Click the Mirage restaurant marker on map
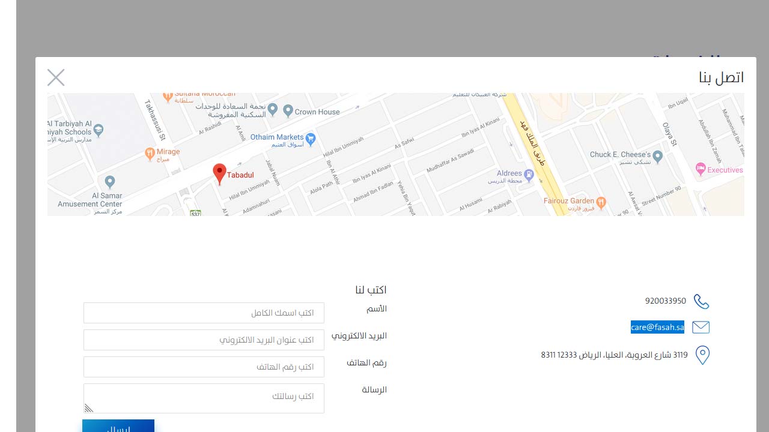 (150, 154)
